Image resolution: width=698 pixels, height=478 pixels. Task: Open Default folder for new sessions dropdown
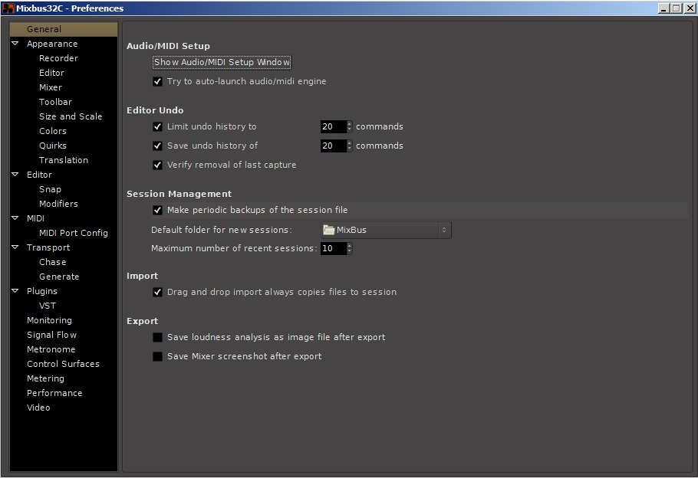tap(386, 230)
